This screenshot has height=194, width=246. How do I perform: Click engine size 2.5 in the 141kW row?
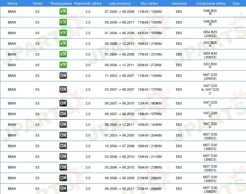click(x=88, y=33)
